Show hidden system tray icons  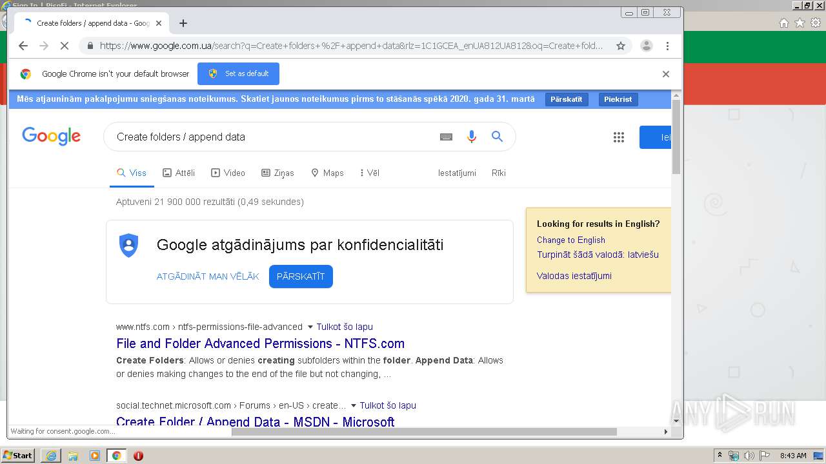pyautogui.click(x=720, y=456)
